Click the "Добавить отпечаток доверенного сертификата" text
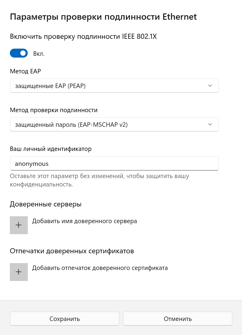Viewport: 242px width, 335px height. click(100, 268)
